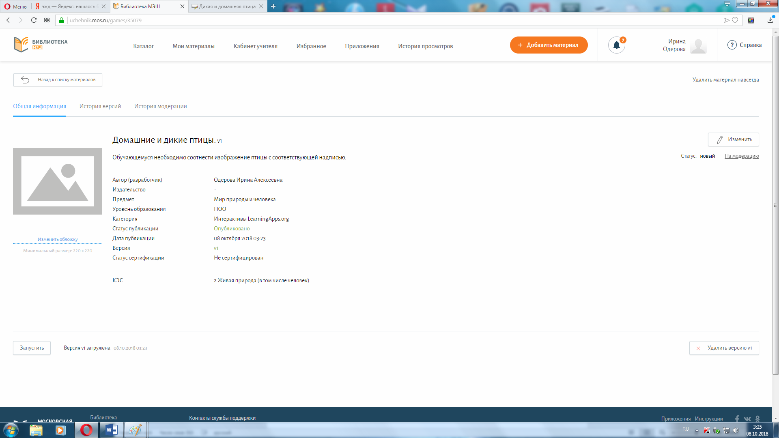
Task: Open the user profile avatar
Action: (x=698, y=45)
